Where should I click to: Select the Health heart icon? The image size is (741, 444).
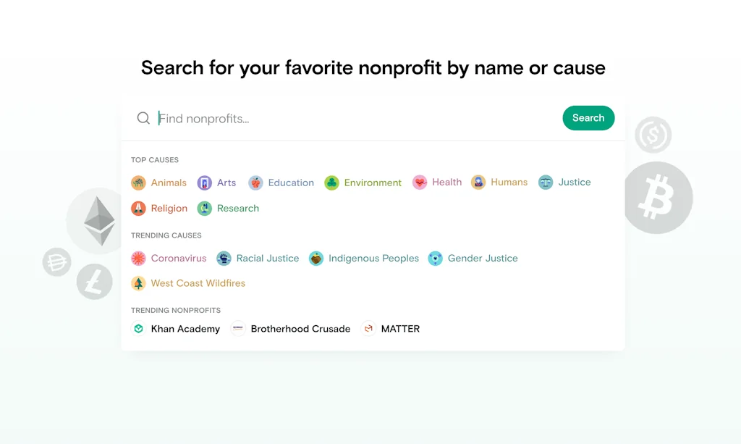tap(420, 183)
